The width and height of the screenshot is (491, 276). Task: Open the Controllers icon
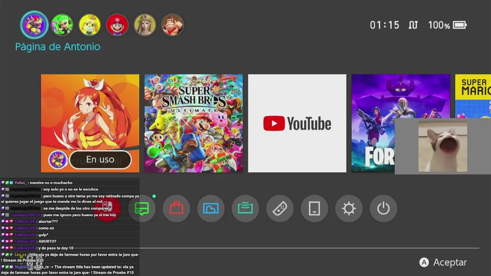click(x=280, y=209)
